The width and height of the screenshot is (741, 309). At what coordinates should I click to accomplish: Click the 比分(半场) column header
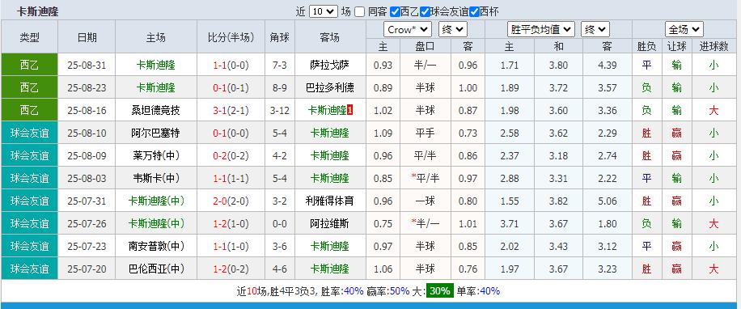(231, 37)
